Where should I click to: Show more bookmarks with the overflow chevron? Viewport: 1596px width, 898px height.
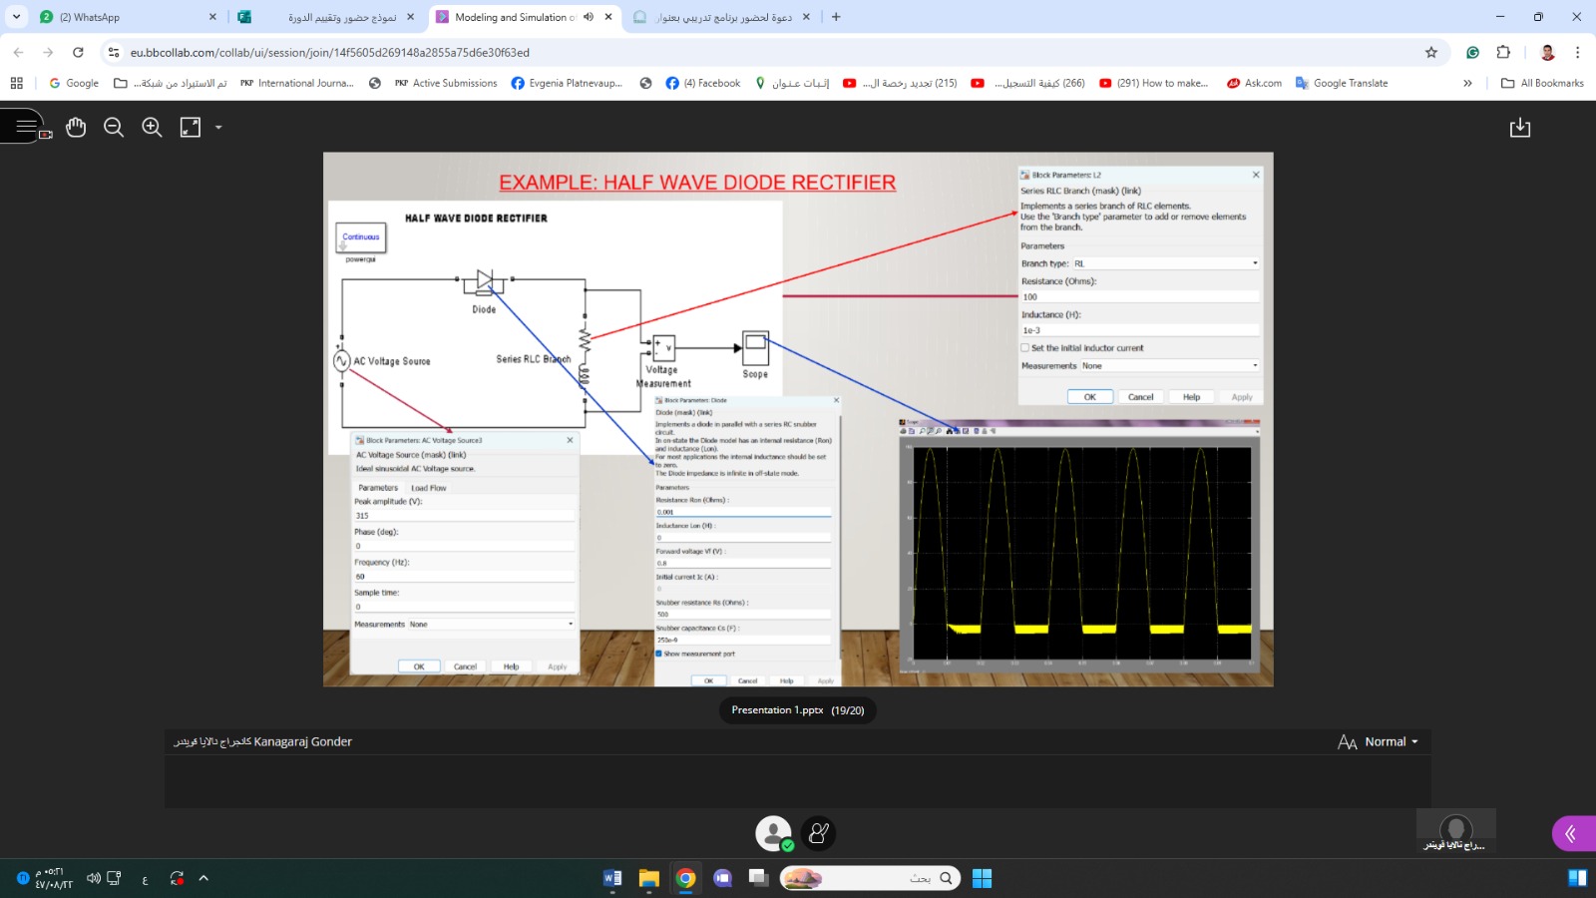point(1467,83)
